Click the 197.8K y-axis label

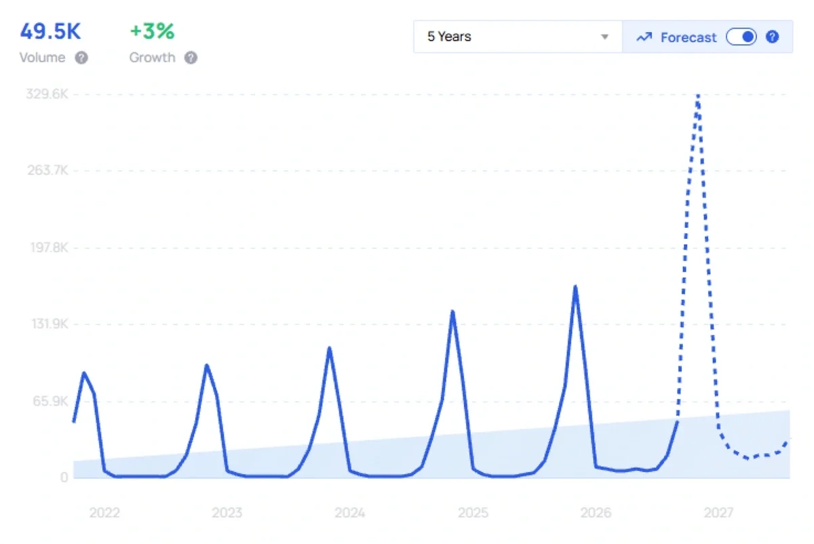pyautogui.click(x=47, y=248)
